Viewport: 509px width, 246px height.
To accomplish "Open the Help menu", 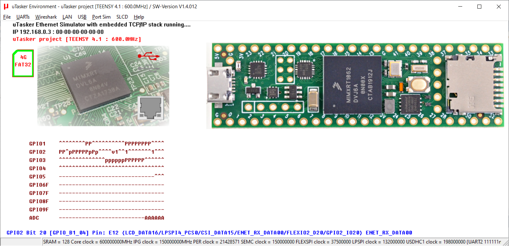I will [x=139, y=17].
